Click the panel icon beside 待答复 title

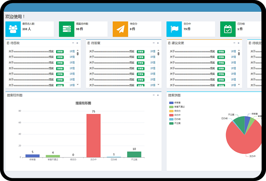[88, 43]
